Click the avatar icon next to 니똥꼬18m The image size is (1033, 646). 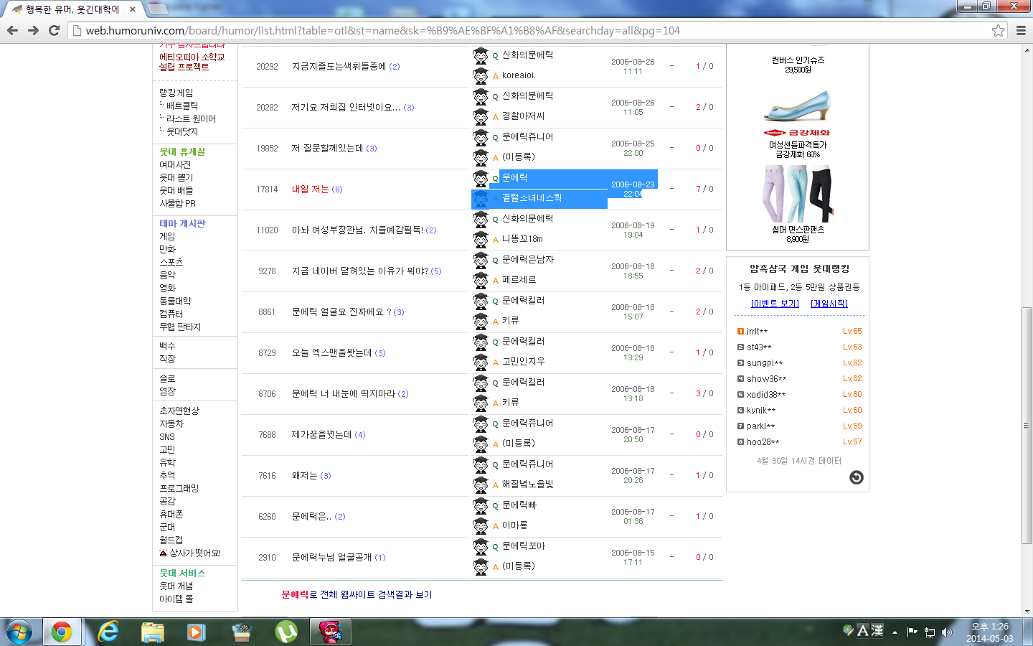481,239
